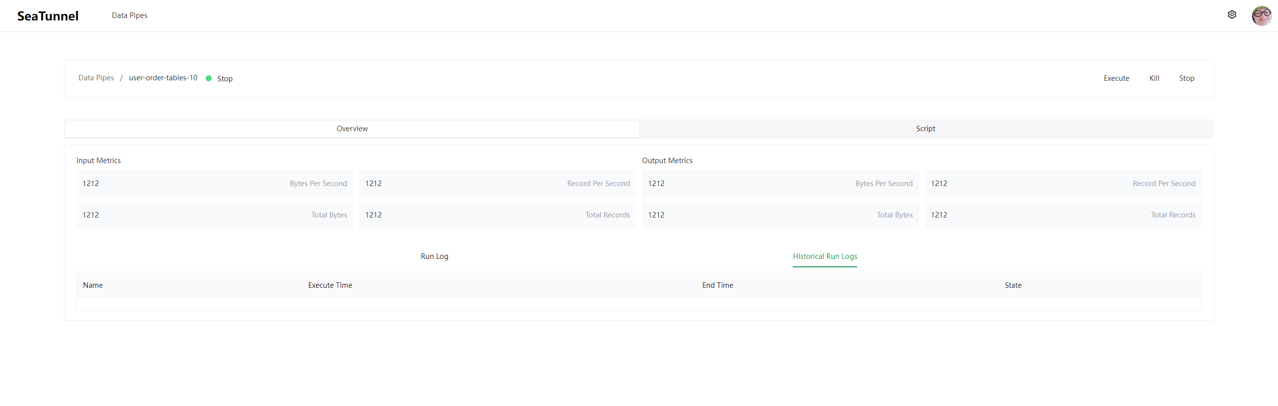Go to Data Pipes breadcrumb link
The width and height of the screenshot is (1278, 406).
96,78
